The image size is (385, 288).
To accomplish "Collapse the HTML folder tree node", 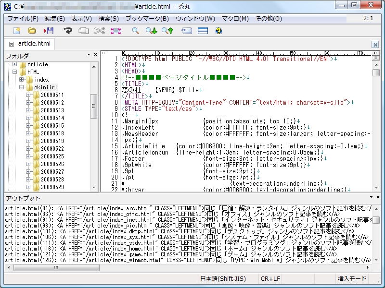I will pyautogui.click(x=15, y=72).
